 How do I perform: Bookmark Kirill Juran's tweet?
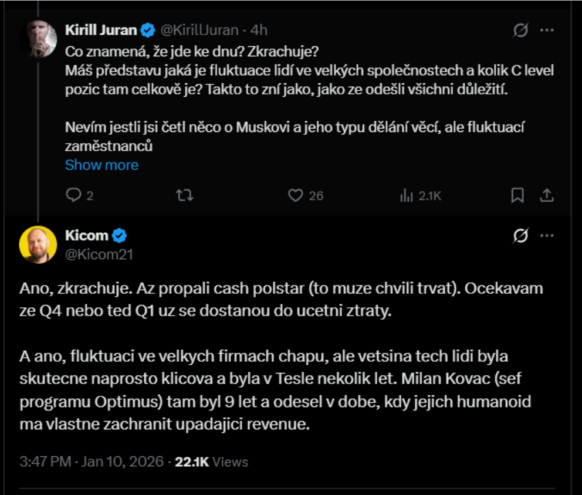click(517, 196)
